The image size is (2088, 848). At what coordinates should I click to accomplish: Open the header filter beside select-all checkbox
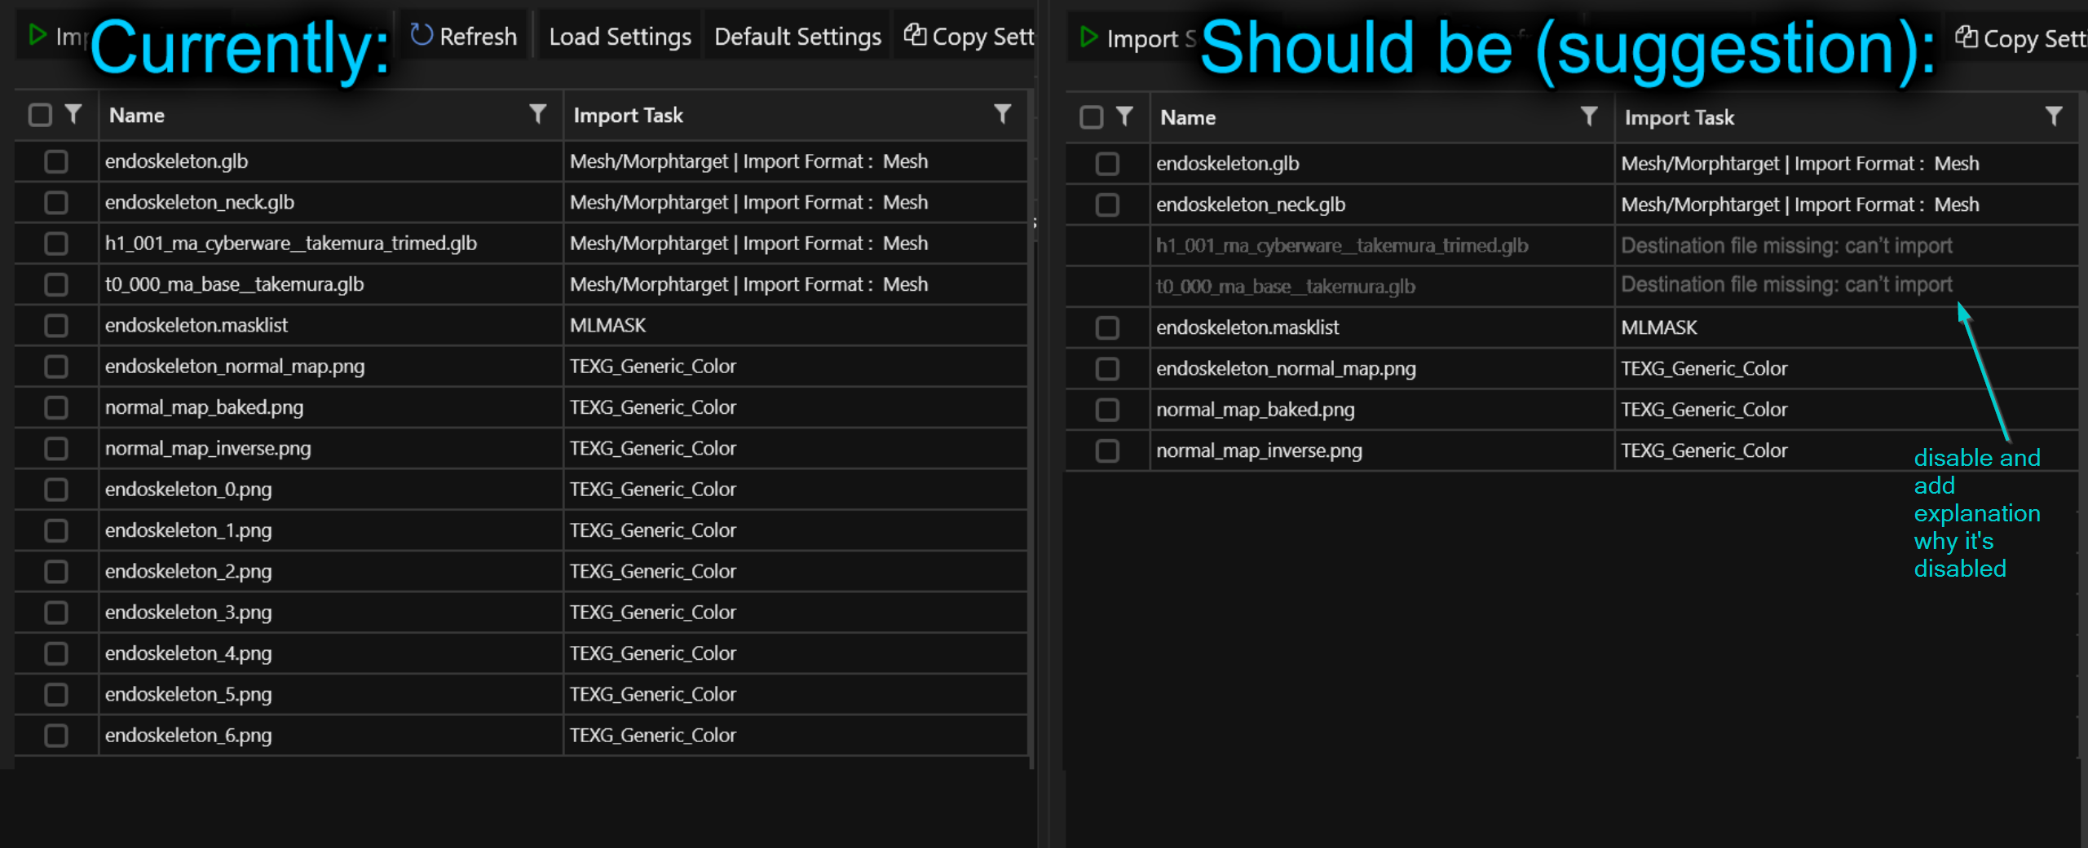point(74,114)
